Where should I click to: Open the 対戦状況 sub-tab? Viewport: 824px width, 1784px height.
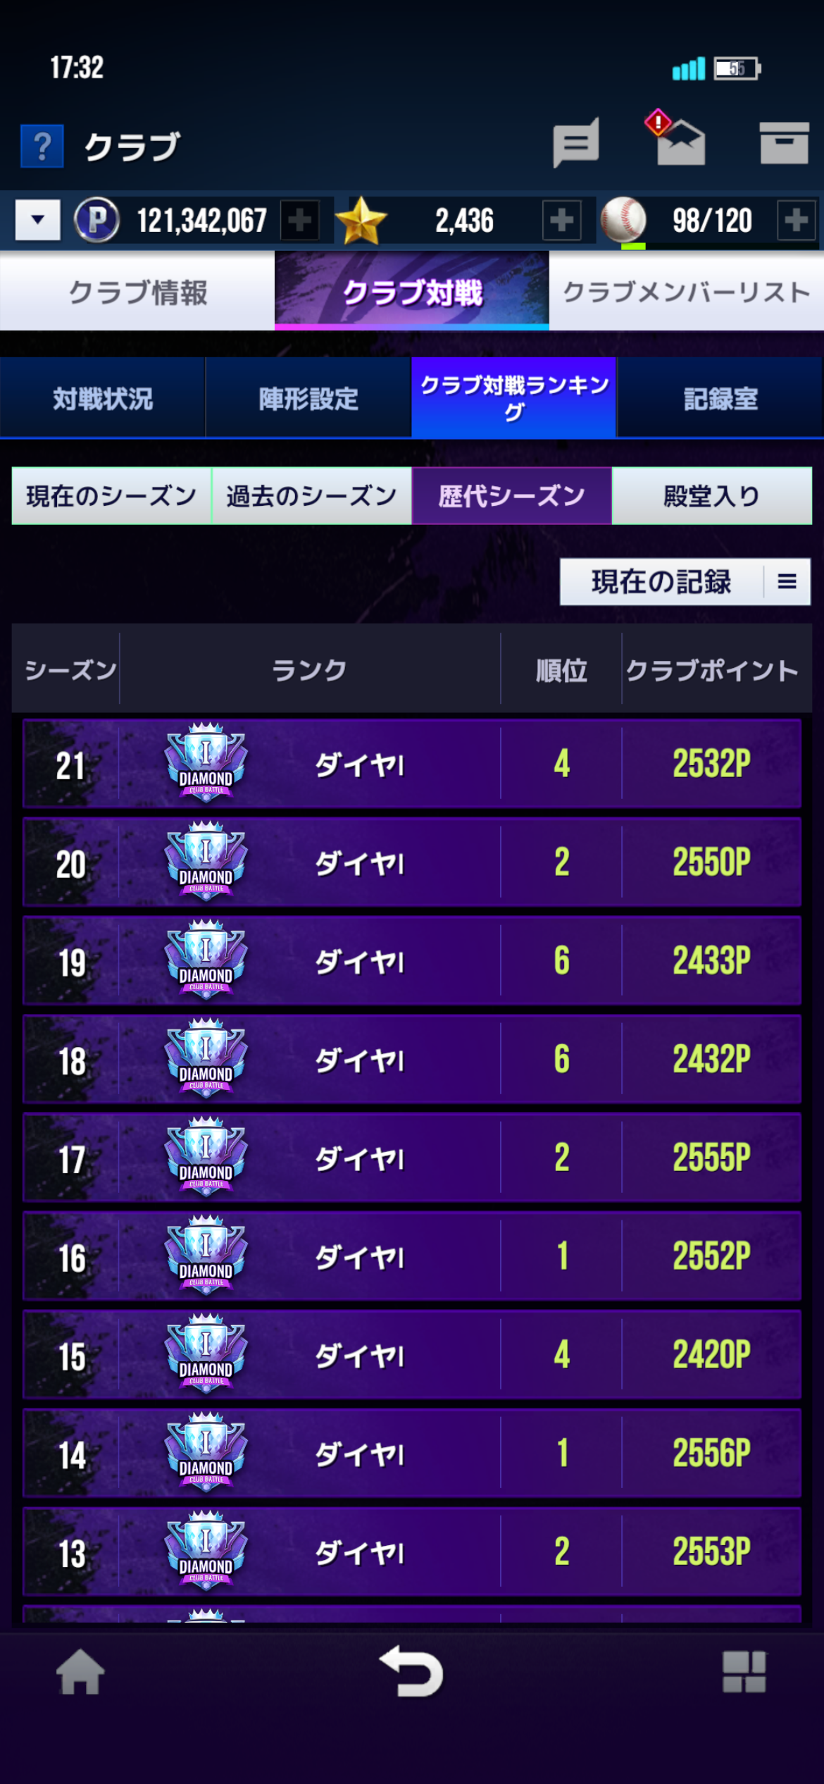[x=103, y=398]
